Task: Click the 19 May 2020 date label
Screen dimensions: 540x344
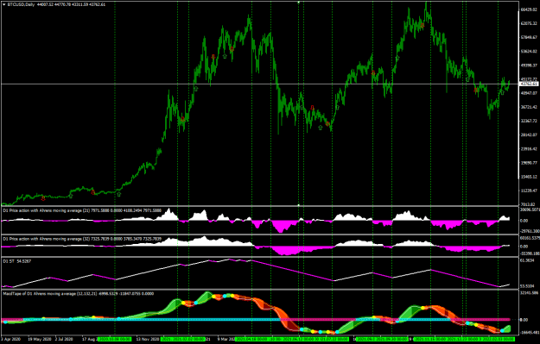Action: pos(40,339)
